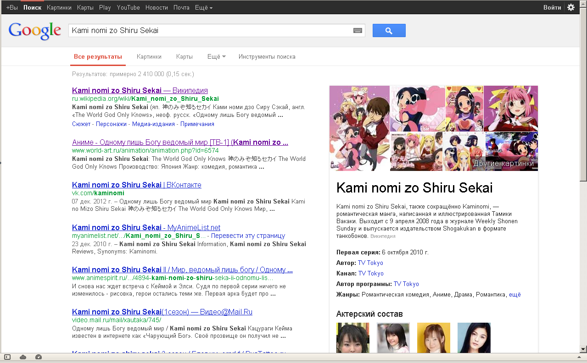587x363 pixels.
Task: Click the second cast member photo
Action: [x=393, y=338]
